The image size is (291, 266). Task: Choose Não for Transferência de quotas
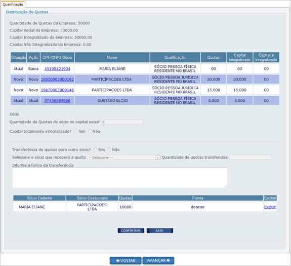coord(109,149)
